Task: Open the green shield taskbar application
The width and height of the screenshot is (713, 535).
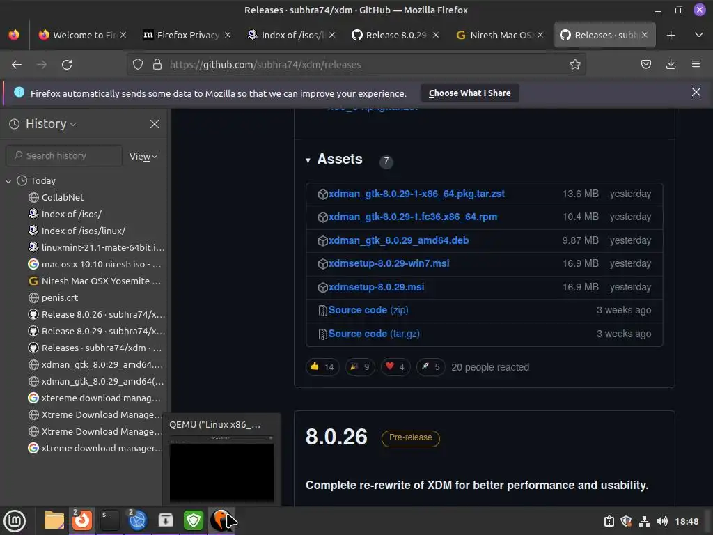Action: [x=194, y=520]
